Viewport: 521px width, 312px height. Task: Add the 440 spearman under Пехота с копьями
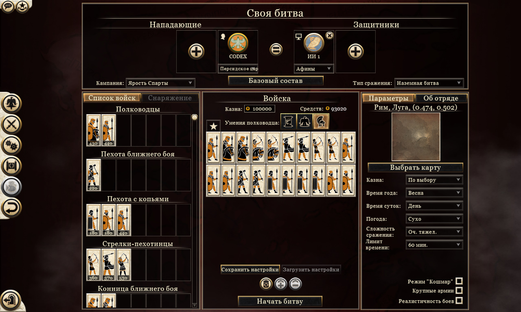pos(124,220)
